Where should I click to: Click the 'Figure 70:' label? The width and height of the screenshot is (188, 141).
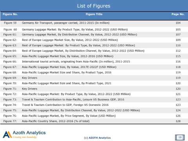pos(10,83)
